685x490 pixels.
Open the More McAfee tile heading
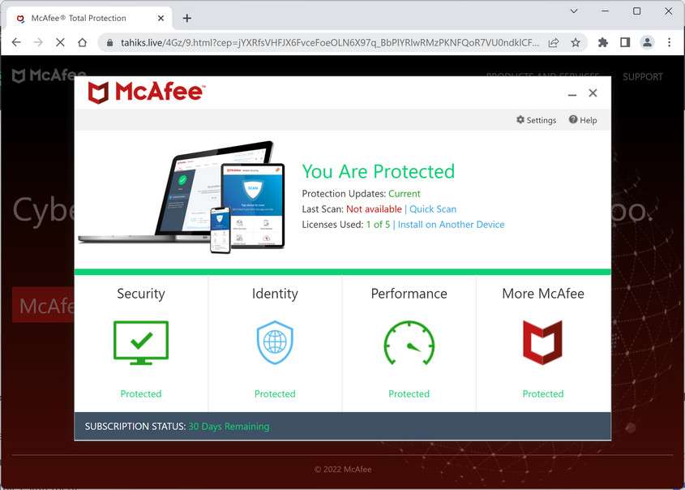pos(543,294)
